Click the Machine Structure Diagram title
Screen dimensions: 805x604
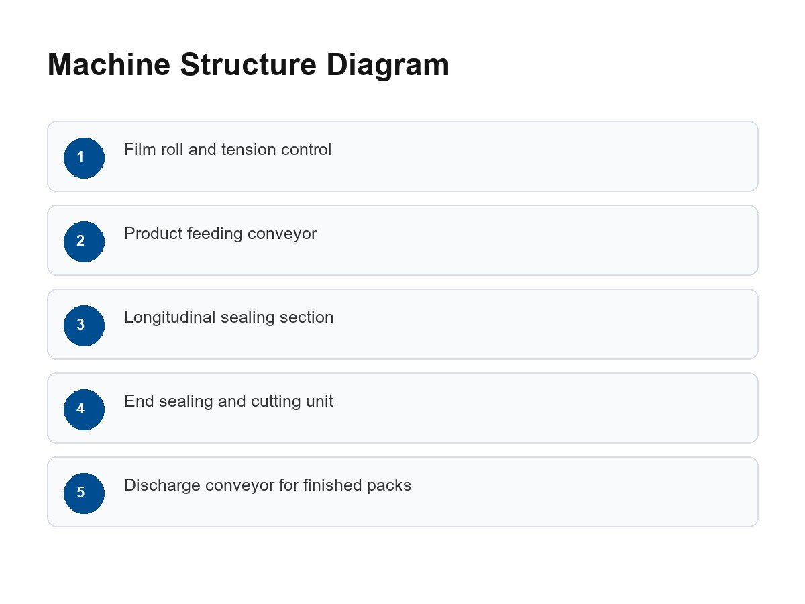pyautogui.click(x=248, y=66)
